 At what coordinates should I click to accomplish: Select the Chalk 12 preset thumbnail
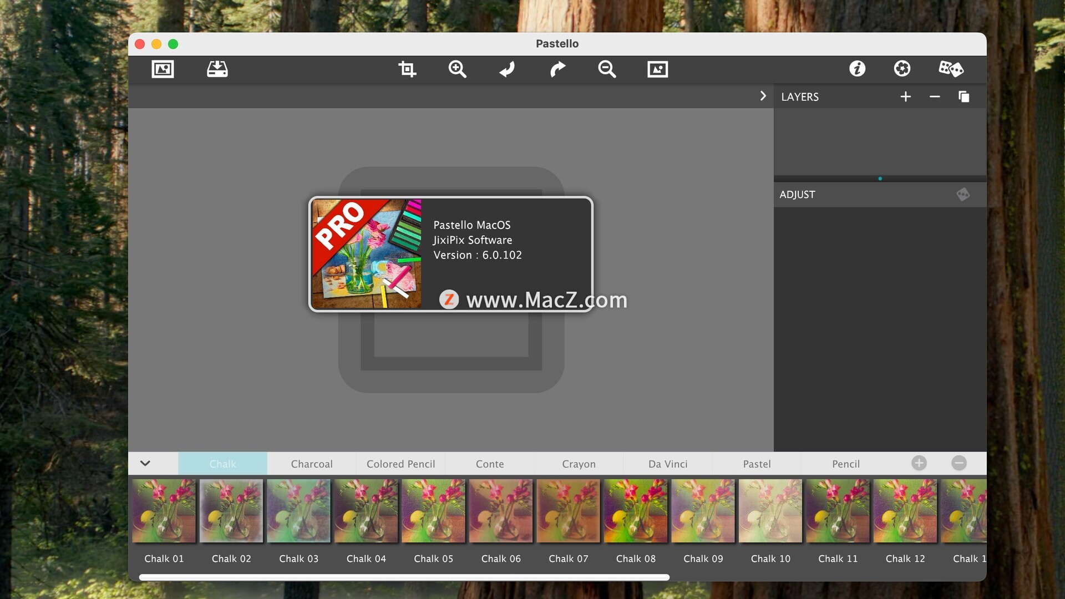905,511
